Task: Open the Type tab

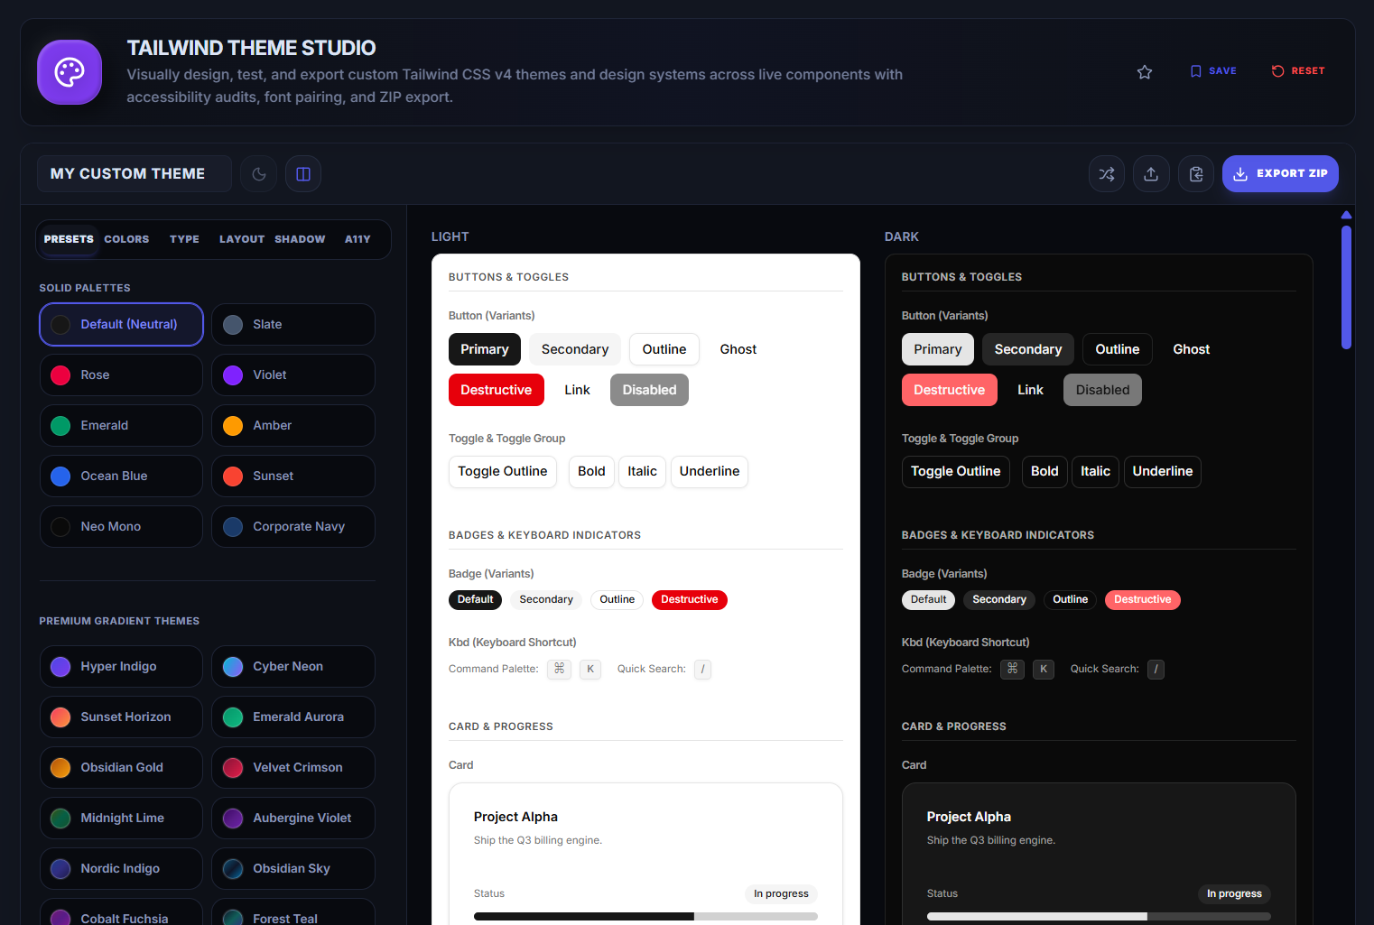Action: pos(184,240)
